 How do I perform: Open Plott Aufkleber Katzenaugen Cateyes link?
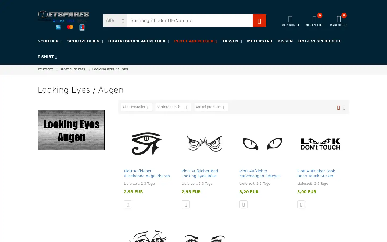pos(260,173)
